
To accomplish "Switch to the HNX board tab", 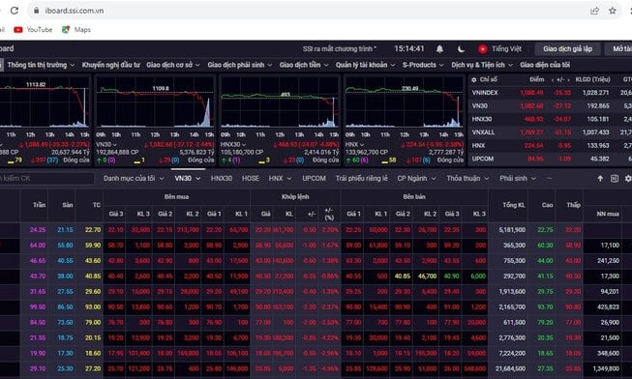I will coord(280,178).
